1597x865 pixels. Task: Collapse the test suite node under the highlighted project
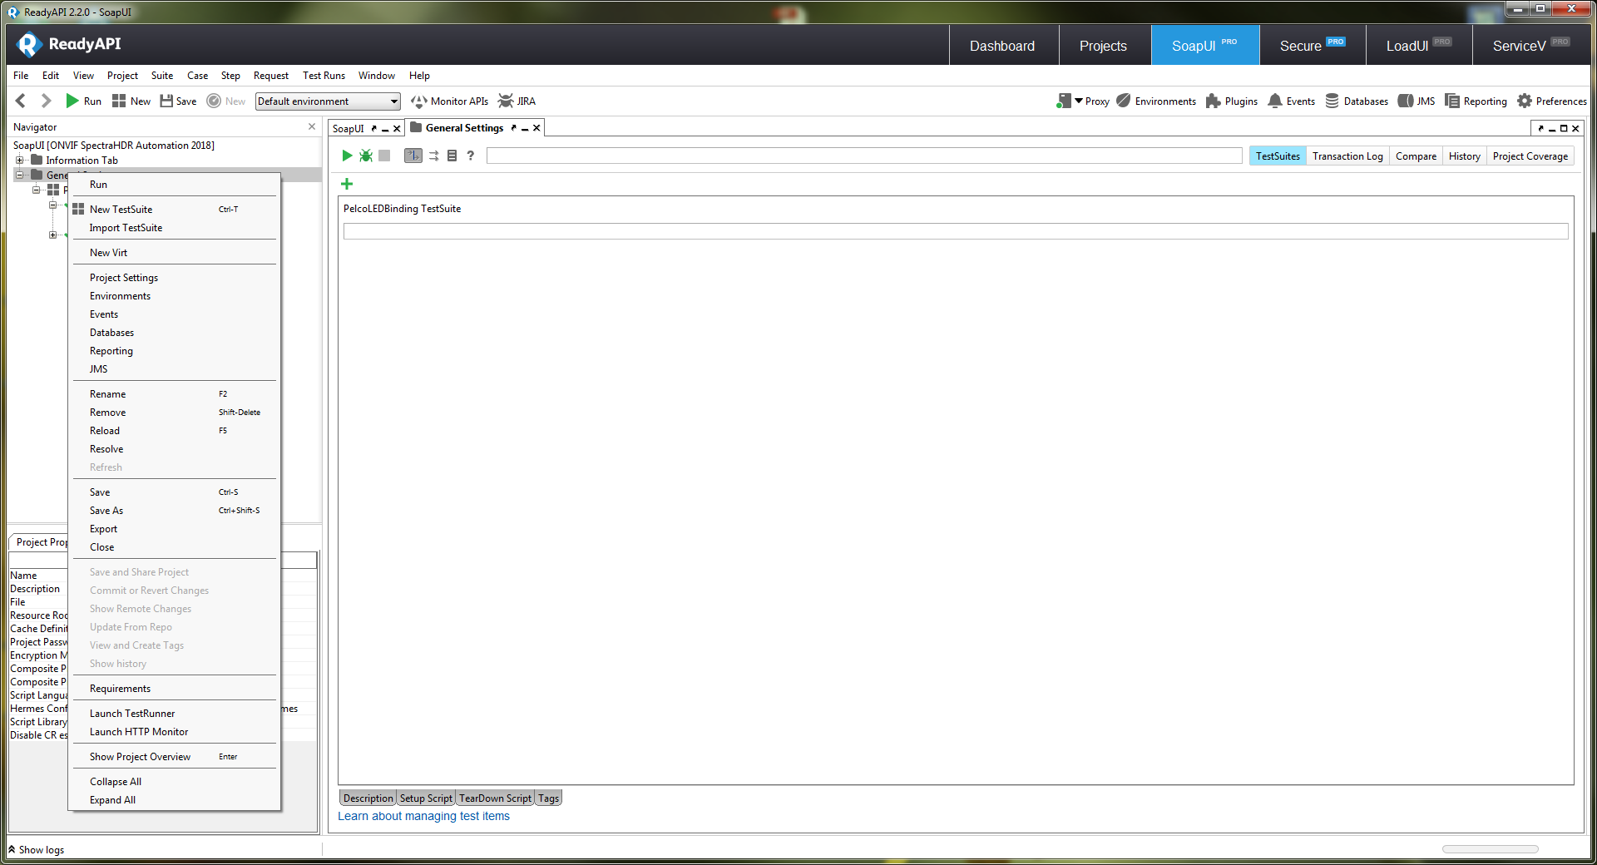click(x=36, y=190)
